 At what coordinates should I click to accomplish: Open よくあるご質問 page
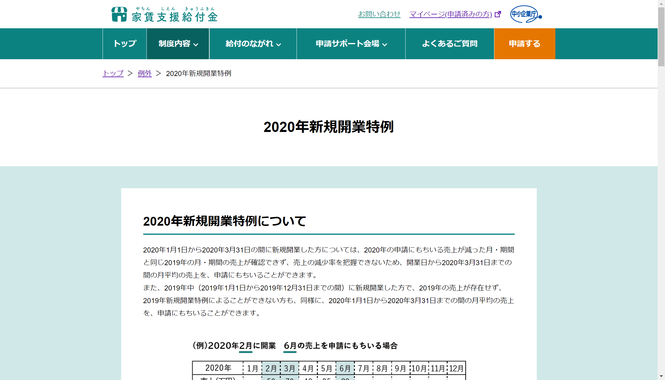tap(450, 44)
